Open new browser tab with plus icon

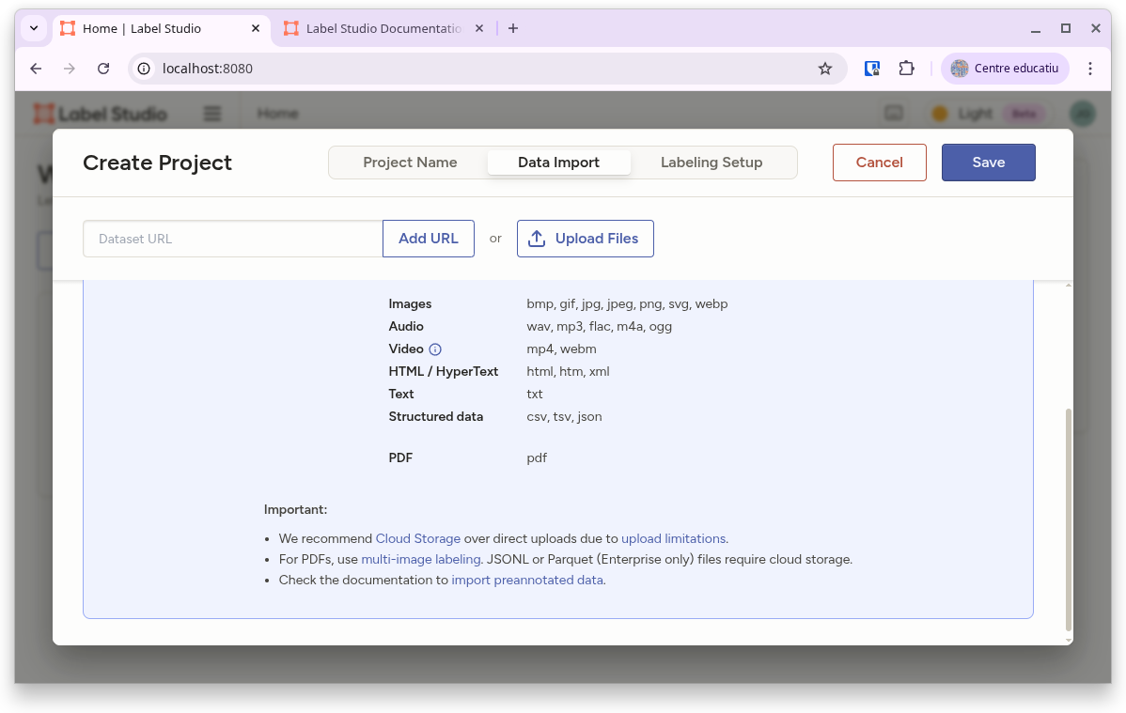point(513,28)
